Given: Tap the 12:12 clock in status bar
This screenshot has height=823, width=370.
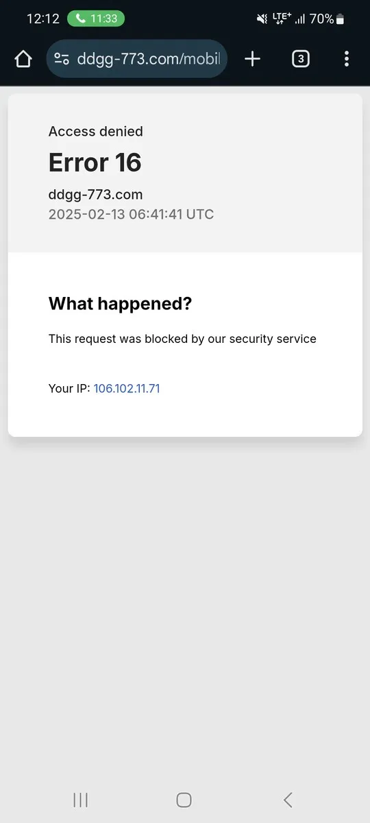Looking at the screenshot, I should click(43, 19).
